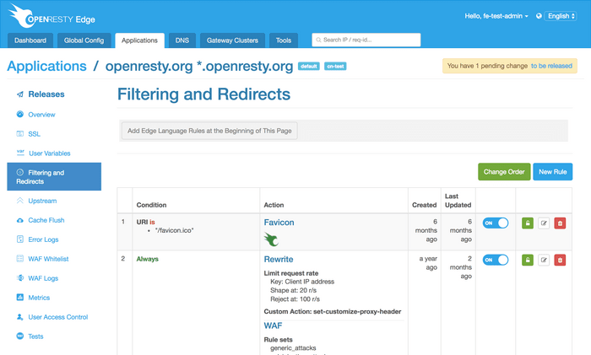591x355 pixels.
Task: Click the 'Condition' column header
Action: 151,205
